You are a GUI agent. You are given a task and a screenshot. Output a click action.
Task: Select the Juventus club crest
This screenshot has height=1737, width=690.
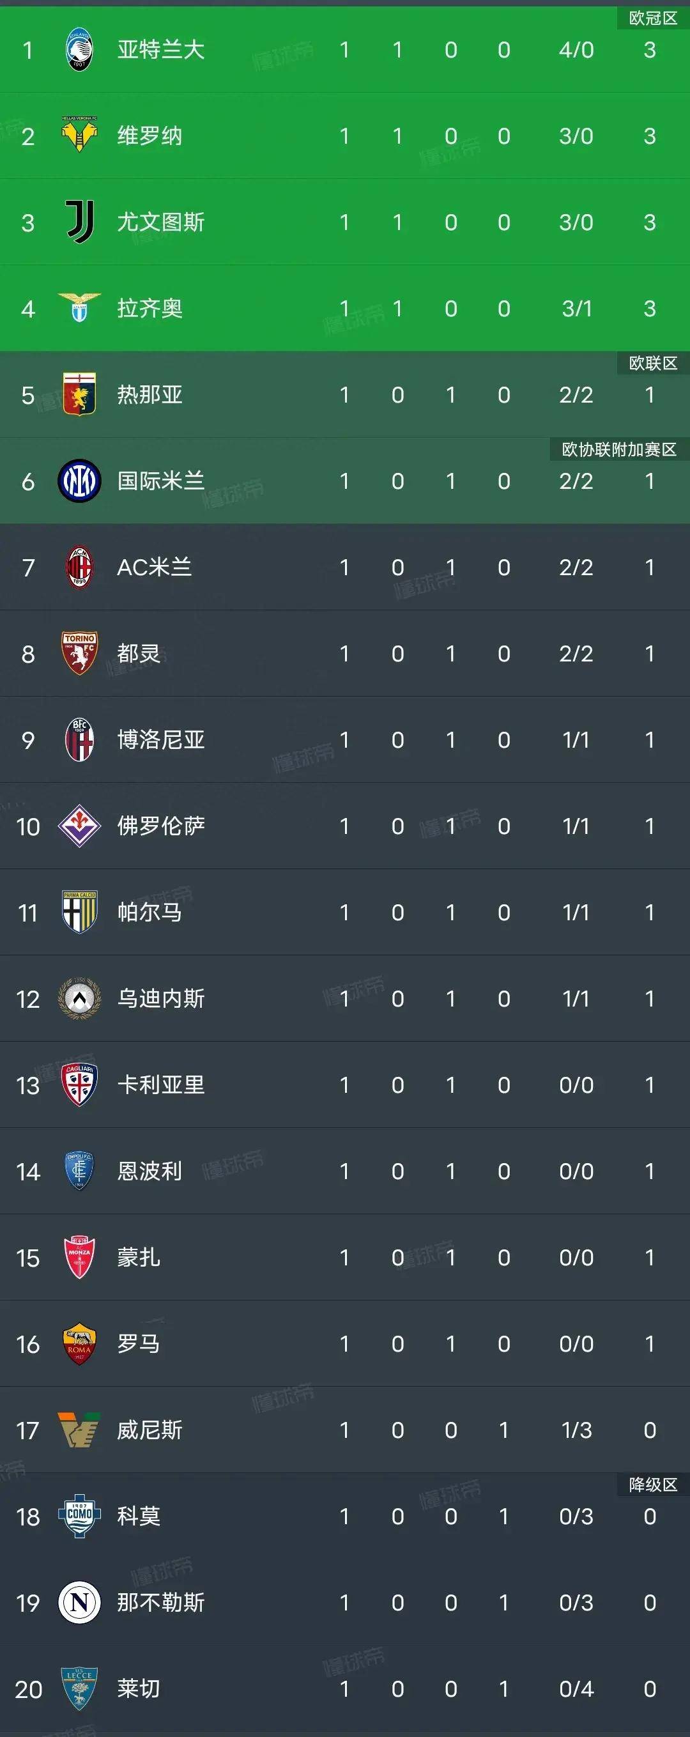(x=79, y=222)
